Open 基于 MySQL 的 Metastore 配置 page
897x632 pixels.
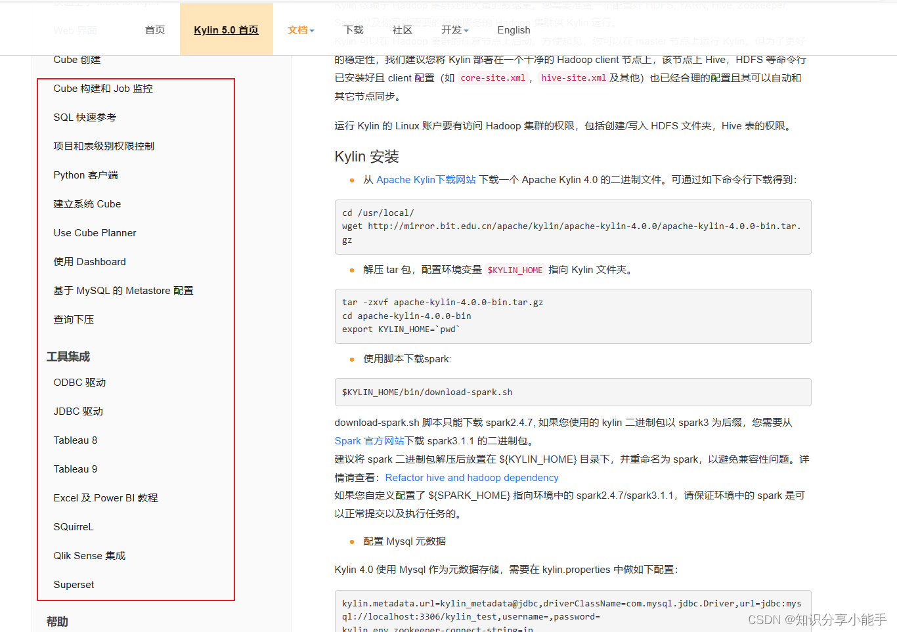coord(123,291)
